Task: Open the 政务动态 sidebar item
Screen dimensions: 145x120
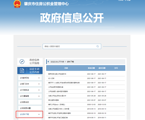Action: click(x=30, y=102)
